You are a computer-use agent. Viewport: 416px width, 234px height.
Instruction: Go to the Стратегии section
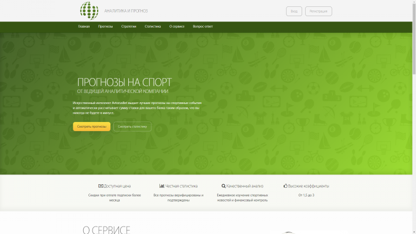[129, 27]
